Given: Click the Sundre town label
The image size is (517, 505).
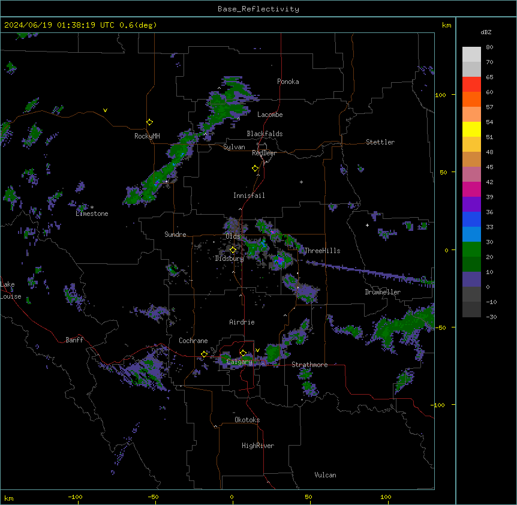Looking at the screenshot, I should (175, 235).
